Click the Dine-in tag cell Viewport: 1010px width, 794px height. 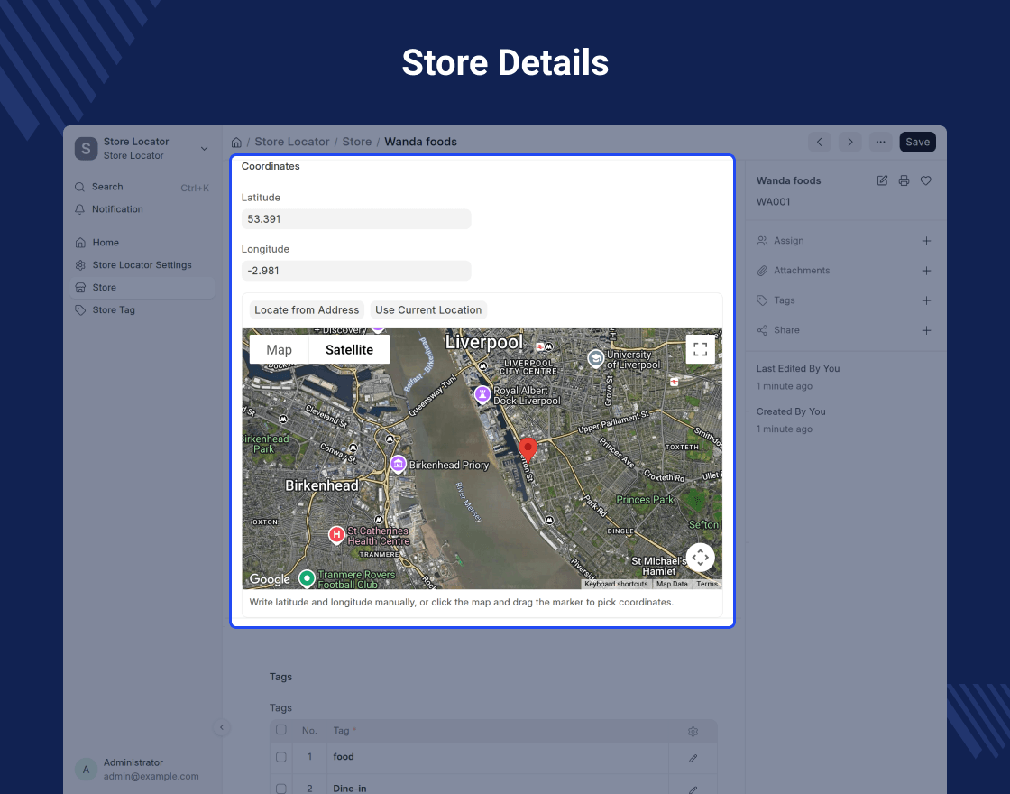click(x=497, y=785)
